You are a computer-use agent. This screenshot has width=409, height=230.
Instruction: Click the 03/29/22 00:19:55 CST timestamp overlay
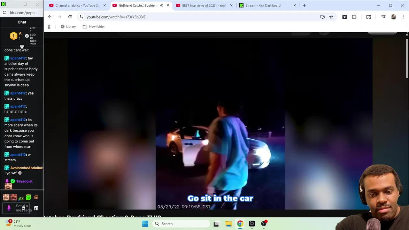coord(184,207)
